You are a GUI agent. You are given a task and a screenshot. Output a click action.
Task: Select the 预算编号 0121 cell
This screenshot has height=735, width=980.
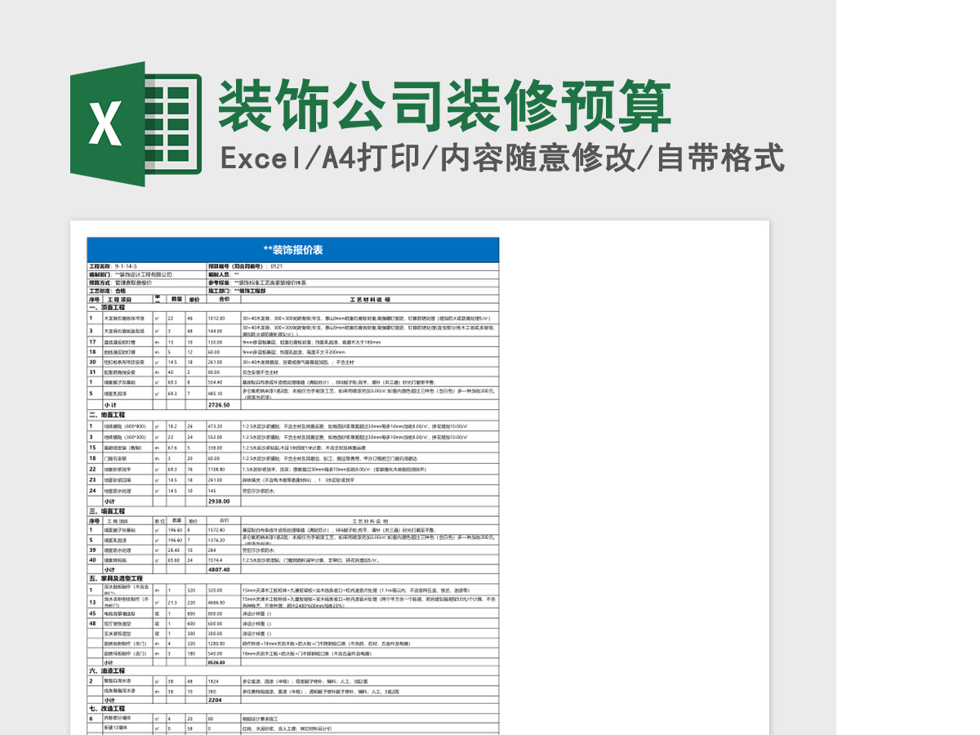coord(352,266)
